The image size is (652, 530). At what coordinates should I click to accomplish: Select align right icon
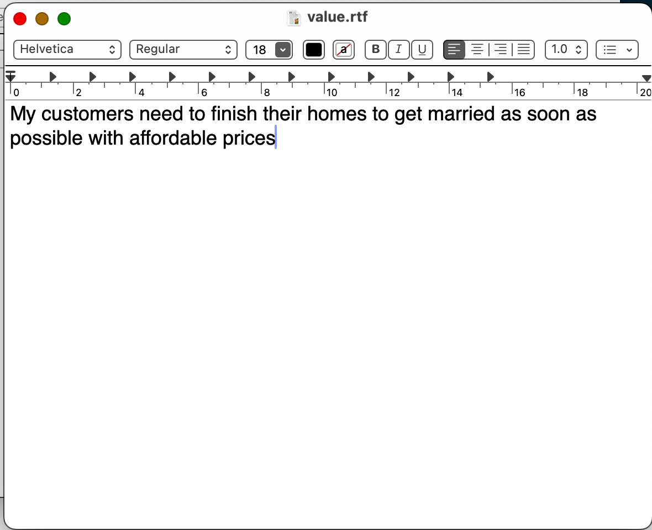(x=500, y=50)
